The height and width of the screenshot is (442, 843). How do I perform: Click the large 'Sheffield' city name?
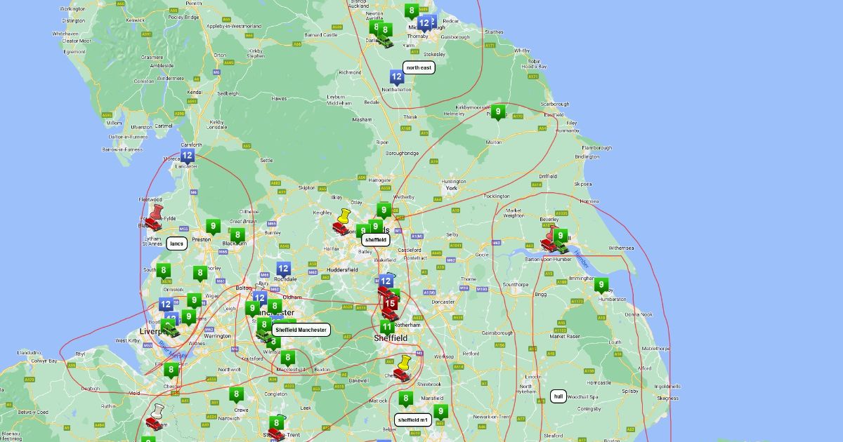pyautogui.click(x=391, y=338)
